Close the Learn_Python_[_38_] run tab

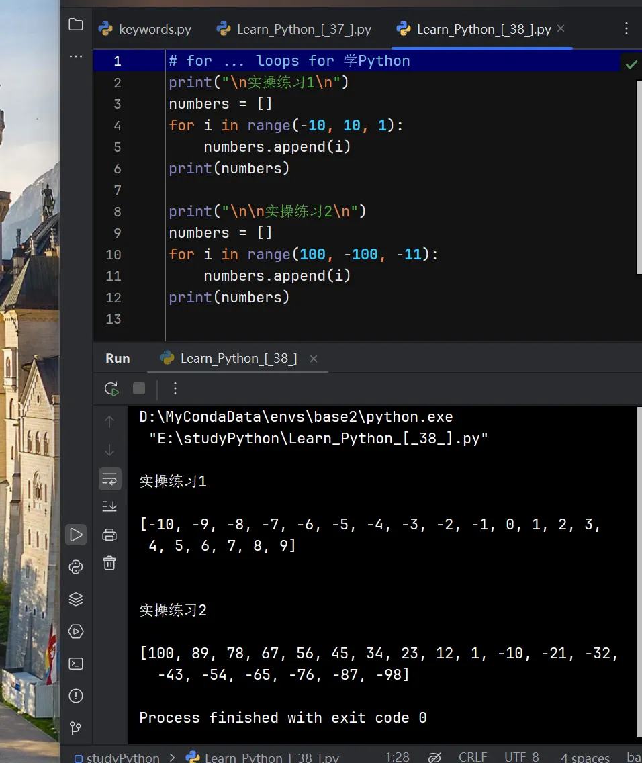pos(314,359)
